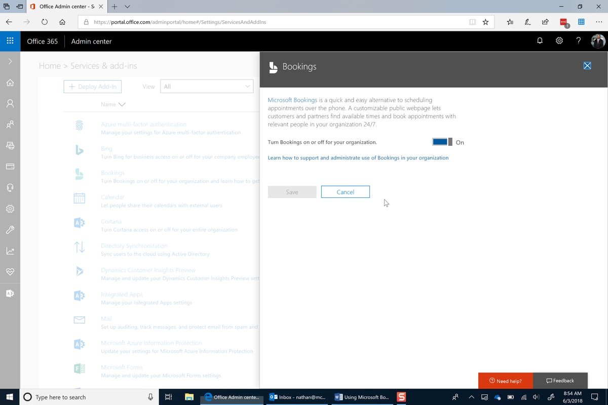The height and width of the screenshot is (405, 608).
Task: Open the View filter set to All
Action: pyautogui.click(x=206, y=86)
